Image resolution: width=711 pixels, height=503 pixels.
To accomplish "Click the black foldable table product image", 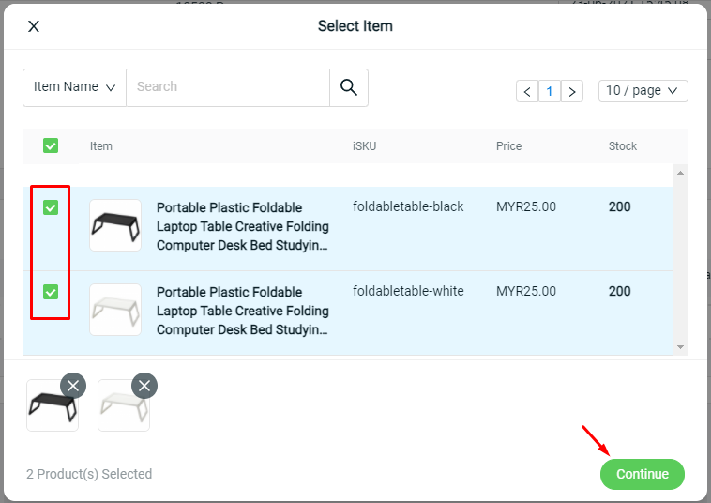I will tap(115, 225).
